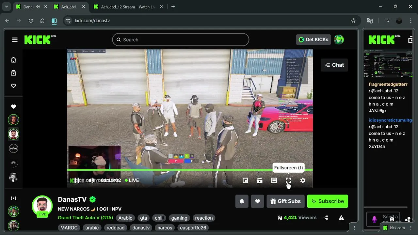418x235 pixels.
Task: Open the hamburger navigation menu
Action: (x=15, y=39)
